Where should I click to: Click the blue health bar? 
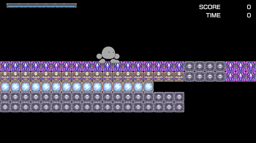42,5
